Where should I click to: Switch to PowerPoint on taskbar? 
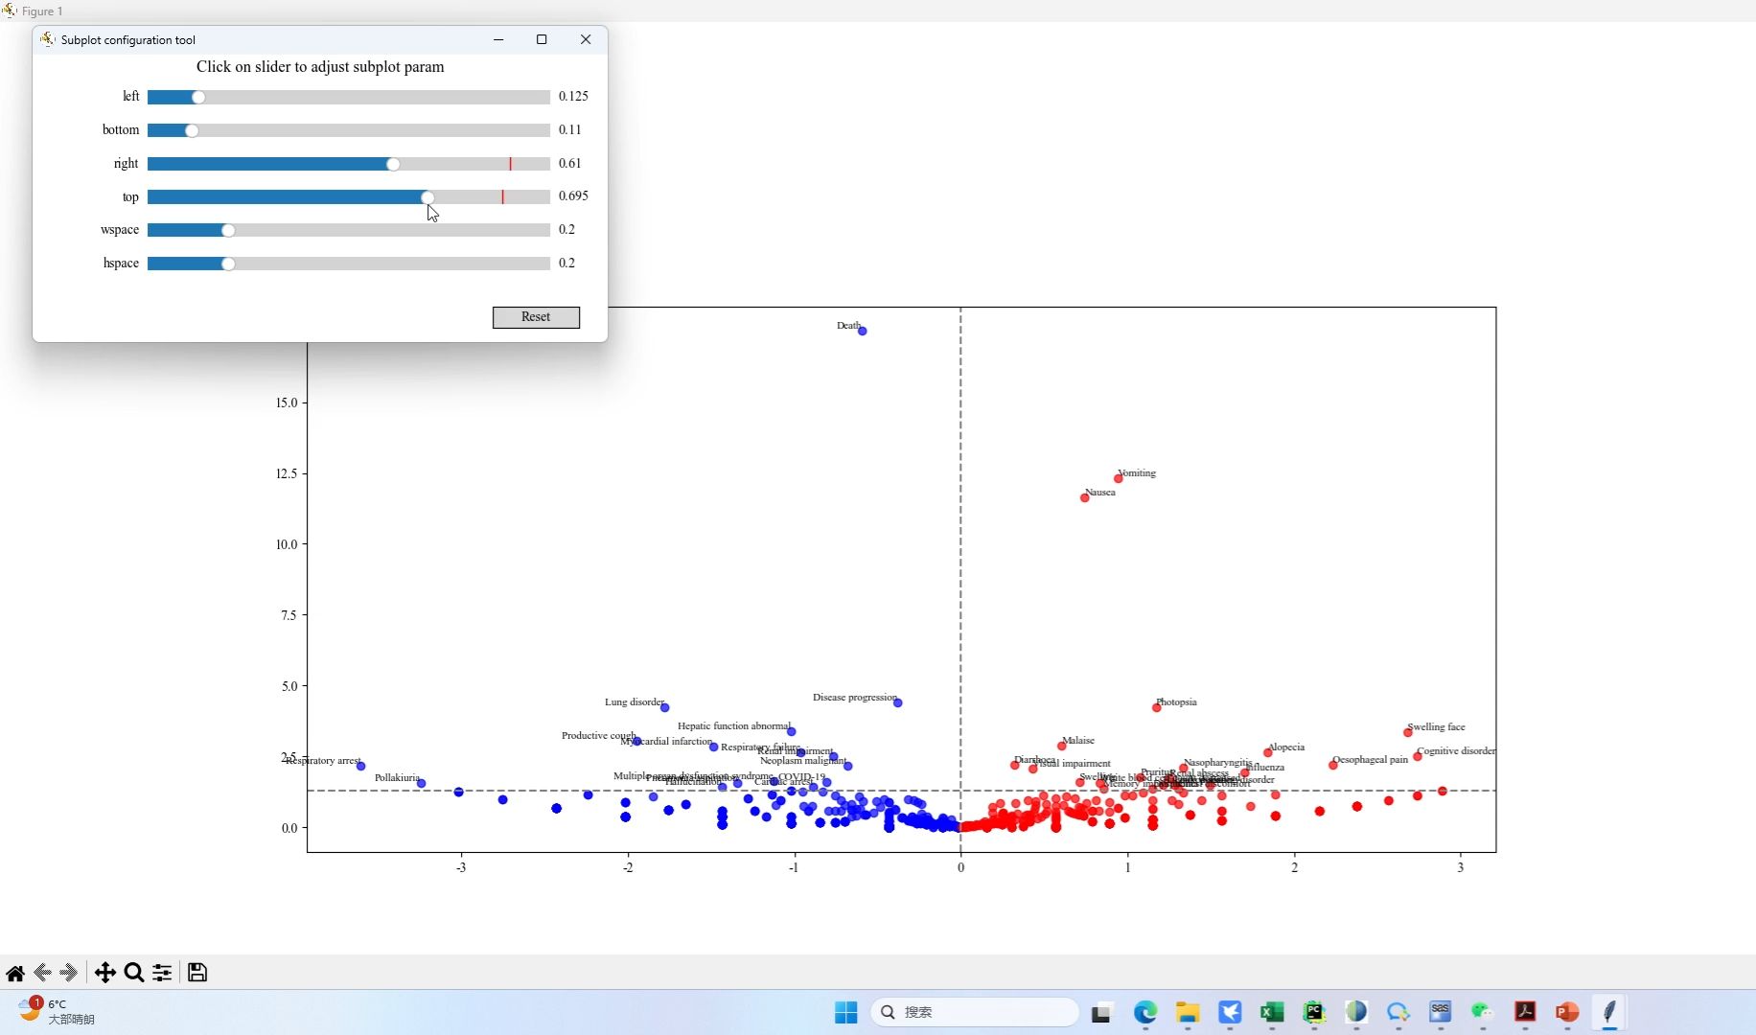coord(1567,1012)
